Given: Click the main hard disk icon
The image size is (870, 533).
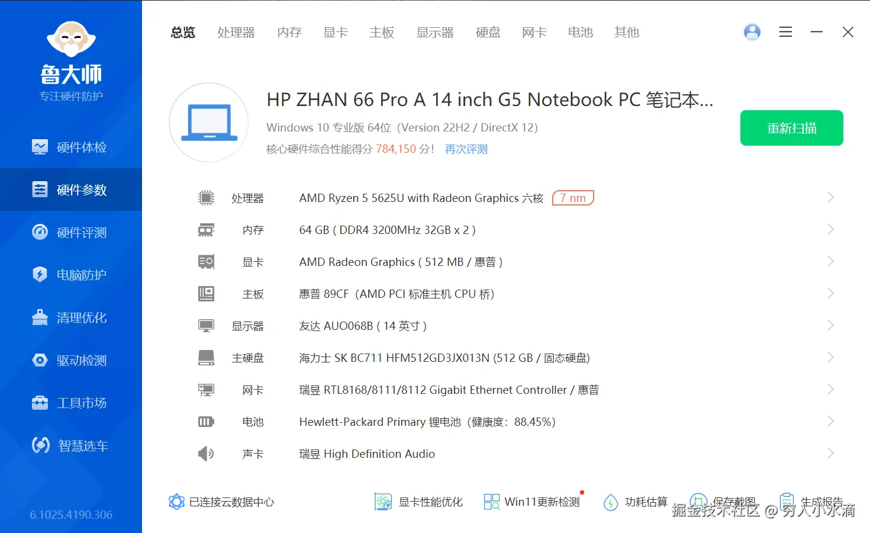Looking at the screenshot, I should point(206,358).
